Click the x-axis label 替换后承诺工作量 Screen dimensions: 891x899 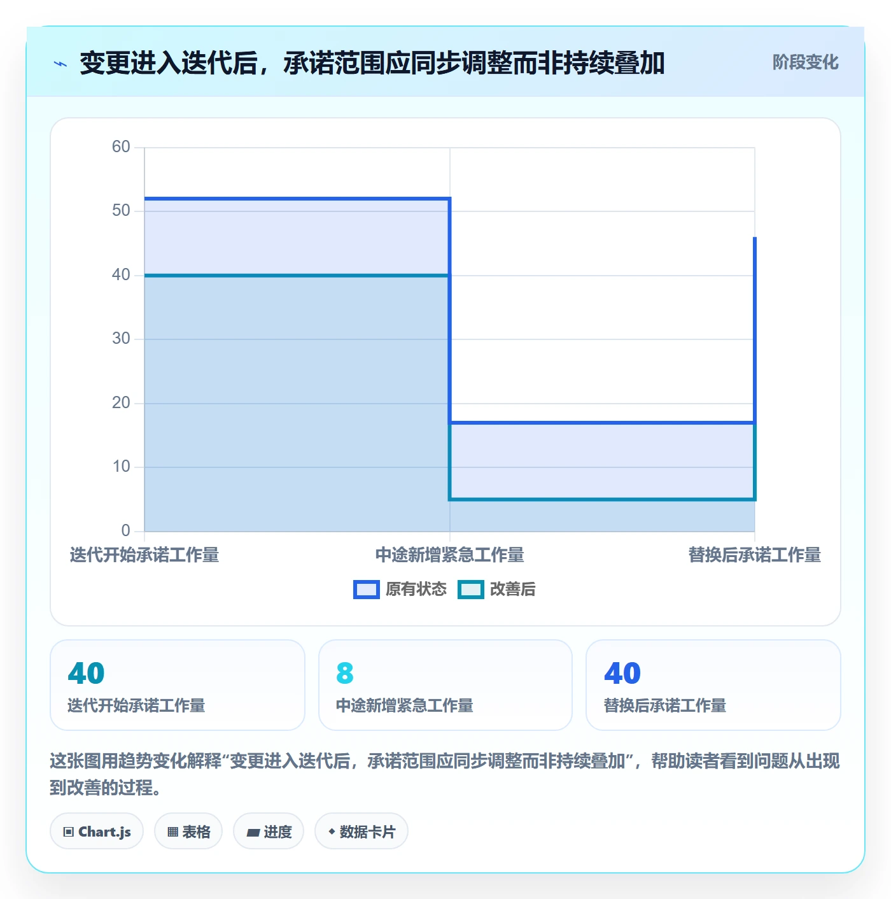[x=755, y=555]
